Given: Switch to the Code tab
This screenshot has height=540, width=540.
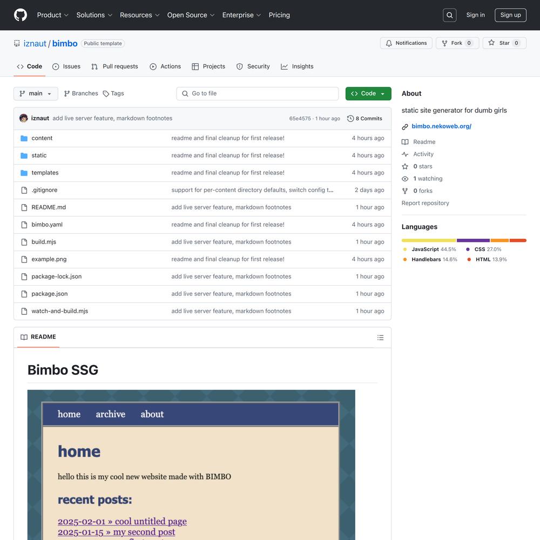Looking at the screenshot, I should [x=30, y=66].
